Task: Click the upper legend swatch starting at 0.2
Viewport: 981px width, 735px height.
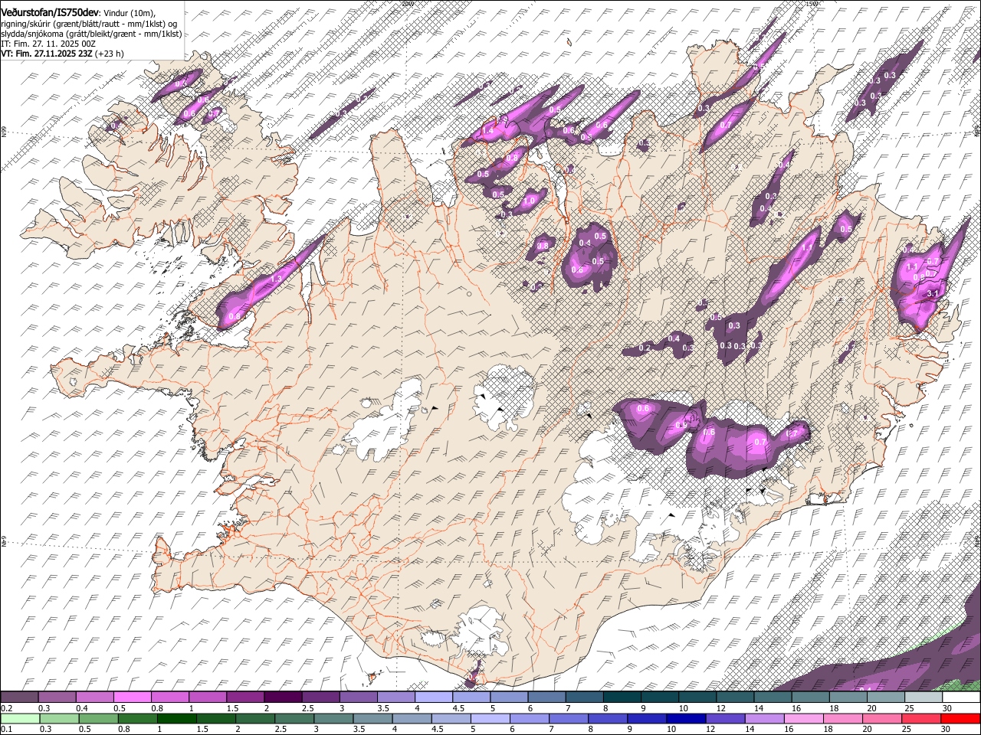Action: coord(19,697)
